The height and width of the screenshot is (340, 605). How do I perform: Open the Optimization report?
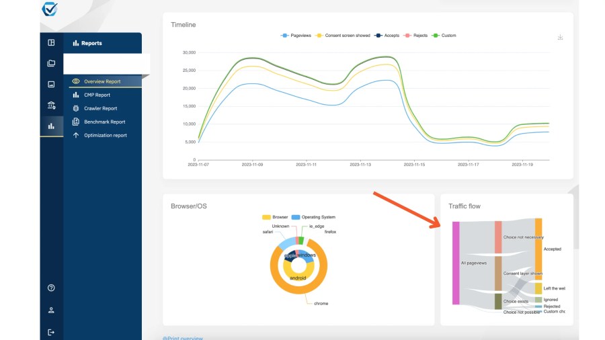coord(106,135)
